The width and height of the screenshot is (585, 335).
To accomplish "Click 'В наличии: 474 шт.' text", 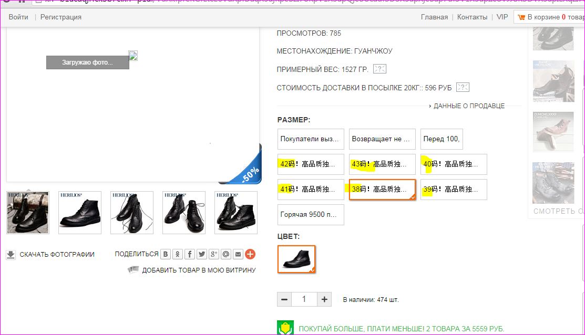I will point(371,300).
